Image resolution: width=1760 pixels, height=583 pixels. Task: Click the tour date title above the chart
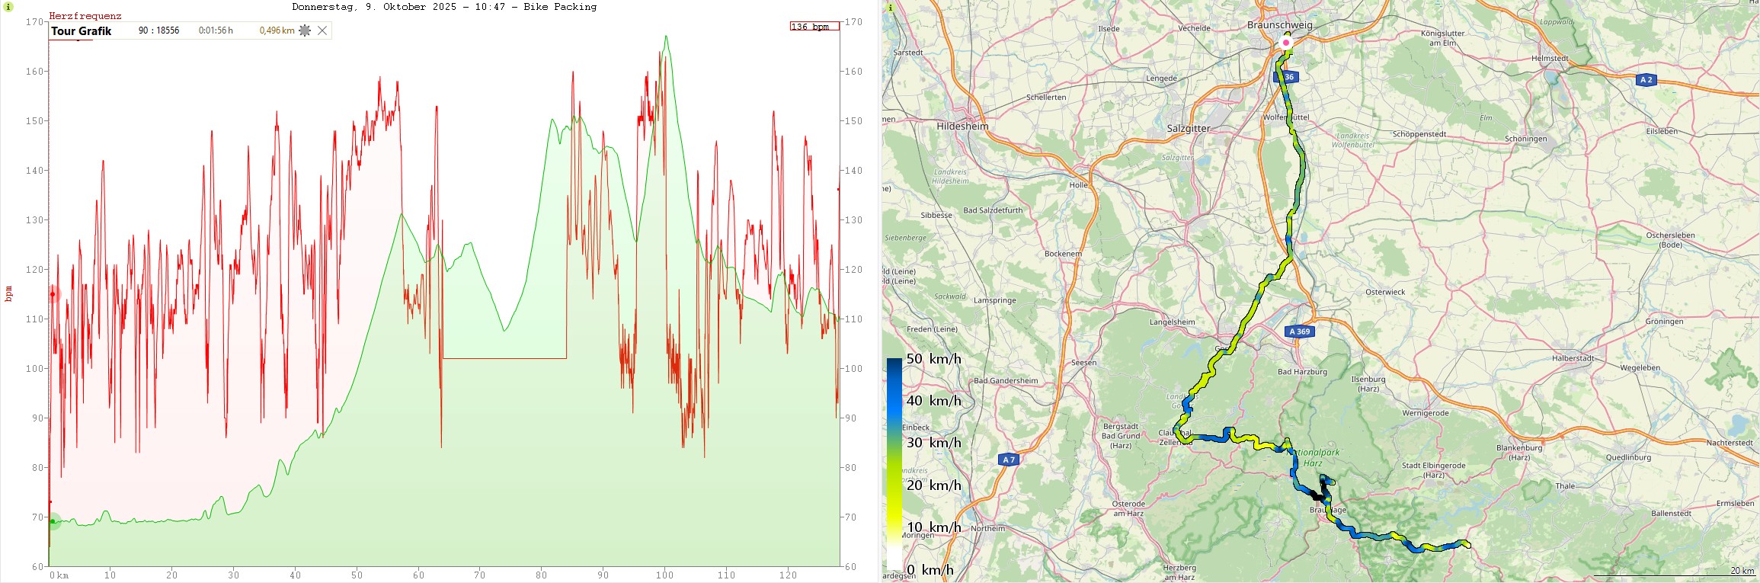click(444, 7)
